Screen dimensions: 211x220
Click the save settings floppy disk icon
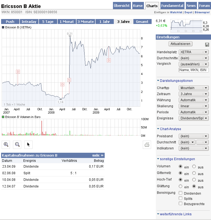click(x=207, y=45)
